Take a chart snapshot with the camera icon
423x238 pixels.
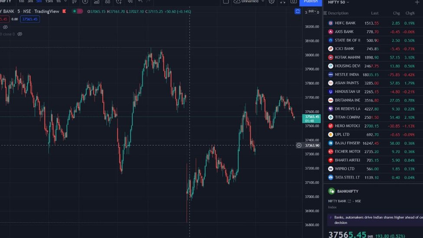293,2
